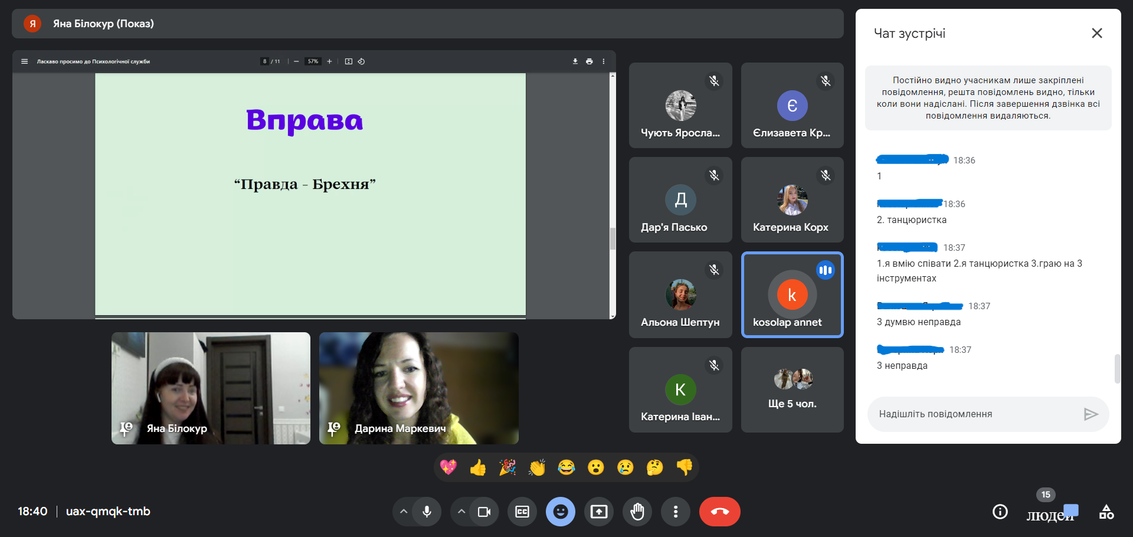Click the send message arrow
The image size is (1133, 537).
click(x=1091, y=414)
